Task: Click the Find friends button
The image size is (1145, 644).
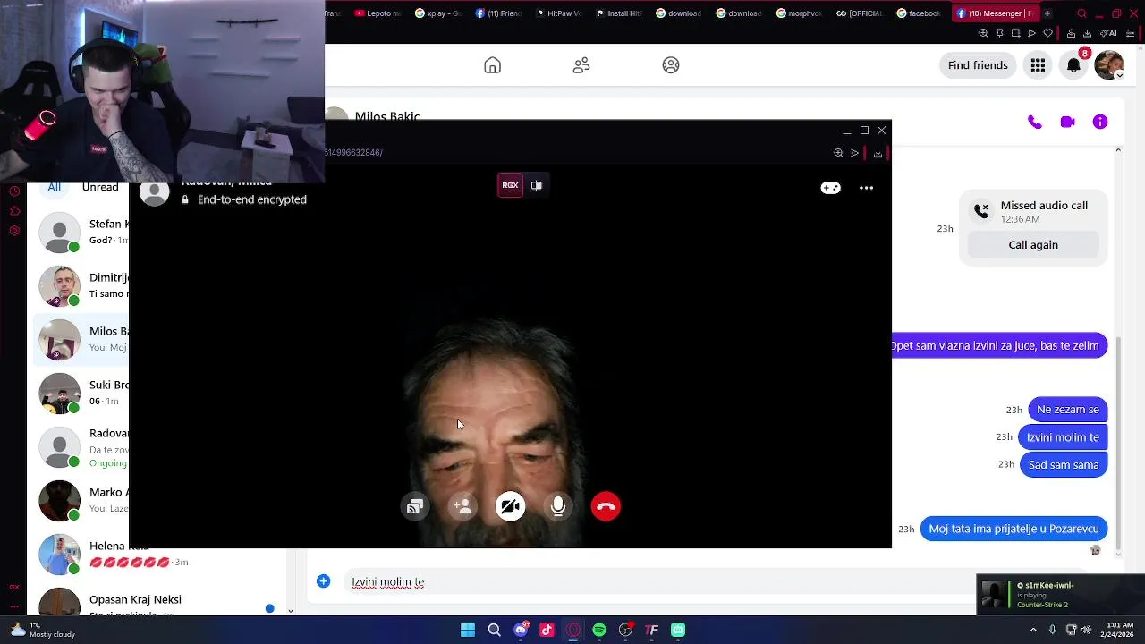Action: pos(978,65)
